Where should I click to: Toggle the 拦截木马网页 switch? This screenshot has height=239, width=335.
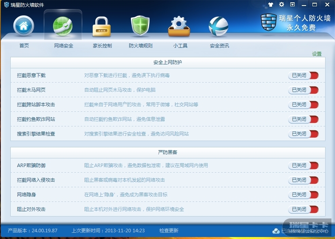click(303, 90)
